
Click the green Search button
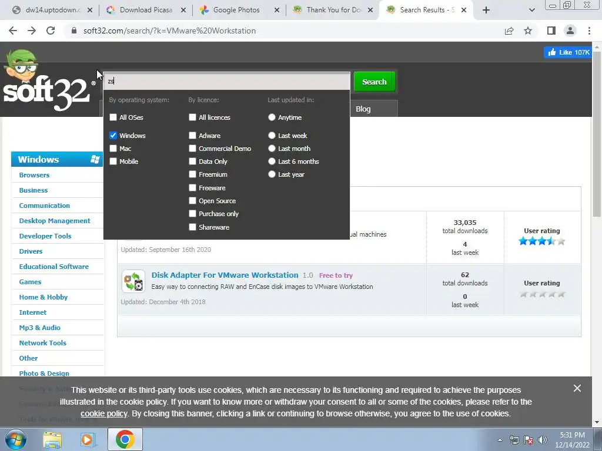(x=374, y=82)
